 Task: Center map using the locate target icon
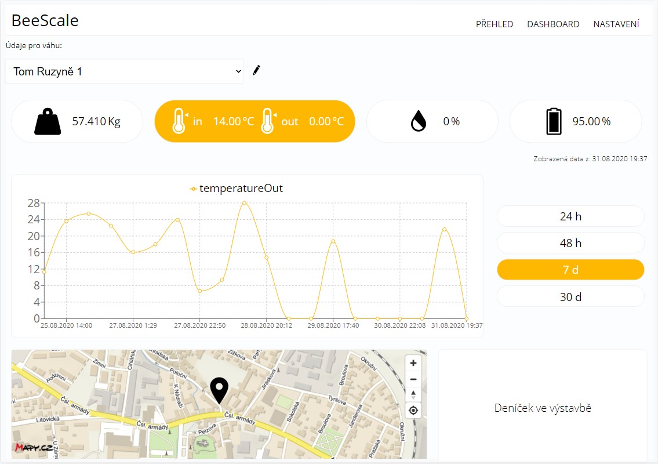coord(413,411)
